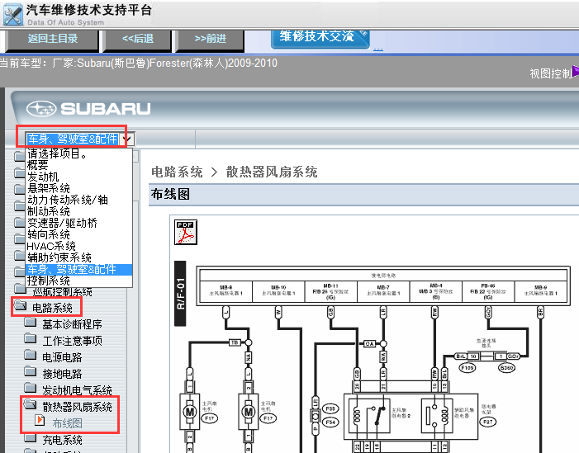Click F109 connector label in diagram
579x453 pixels.
[467, 368]
